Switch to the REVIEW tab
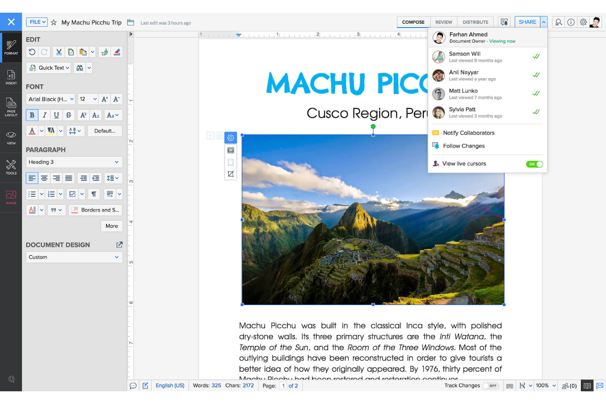This screenshot has width=606, height=404. (x=443, y=22)
